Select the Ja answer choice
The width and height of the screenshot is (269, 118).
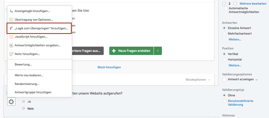click(x=24, y=101)
